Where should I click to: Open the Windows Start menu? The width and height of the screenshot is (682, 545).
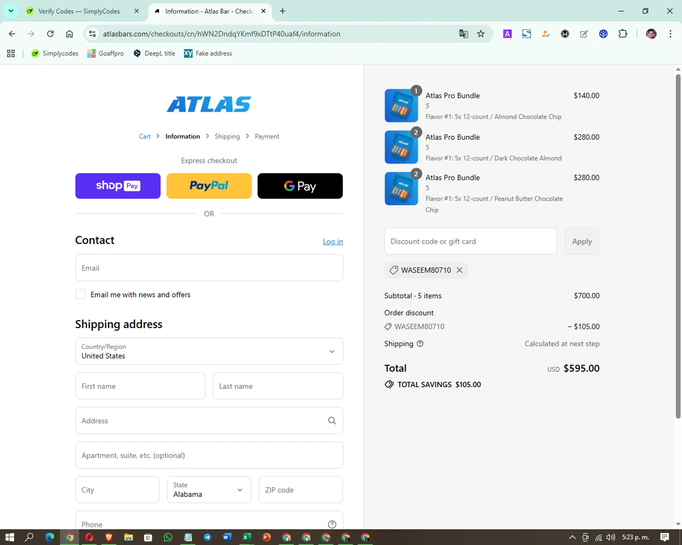click(x=10, y=537)
